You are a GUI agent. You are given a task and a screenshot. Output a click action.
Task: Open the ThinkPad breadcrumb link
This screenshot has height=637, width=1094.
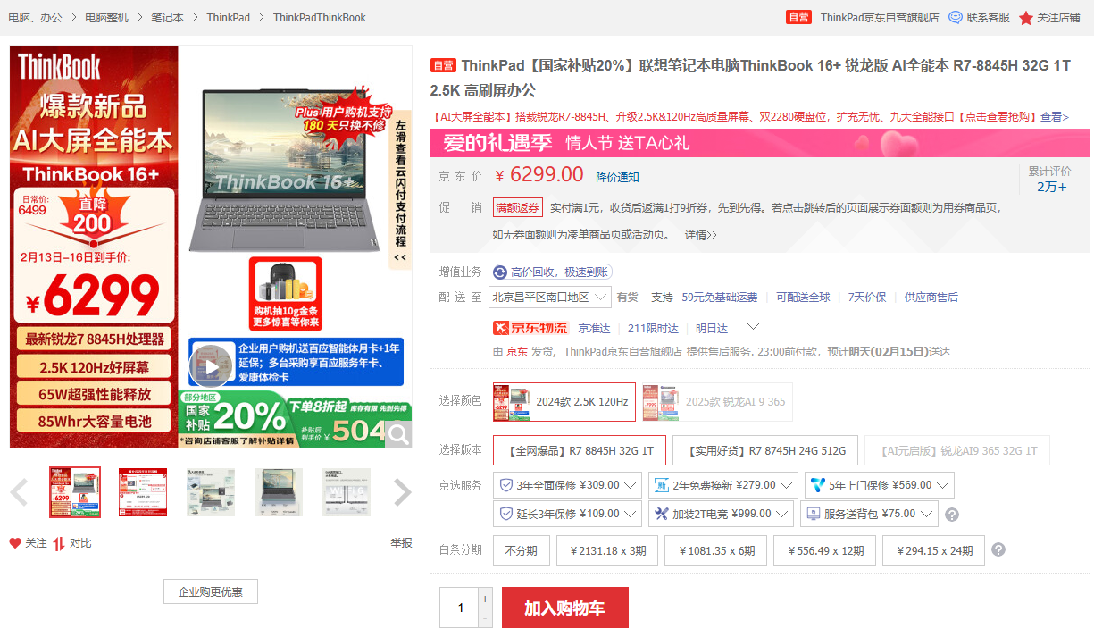228,18
